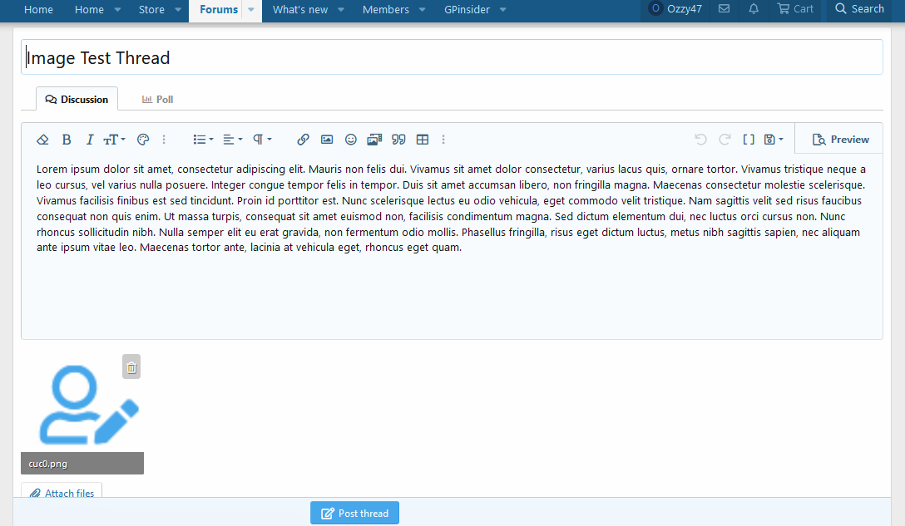Open the smilies emoji picker
This screenshot has width=905, height=526.
(x=351, y=140)
